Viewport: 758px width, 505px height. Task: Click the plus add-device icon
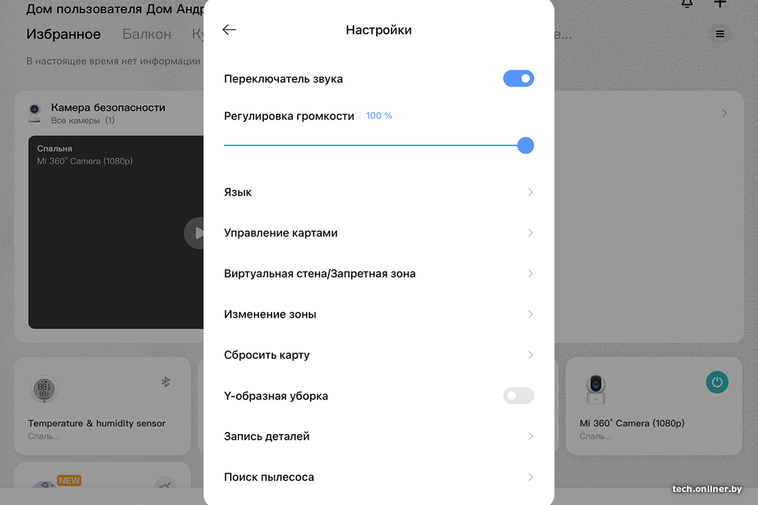pyautogui.click(x=720, y=3)
